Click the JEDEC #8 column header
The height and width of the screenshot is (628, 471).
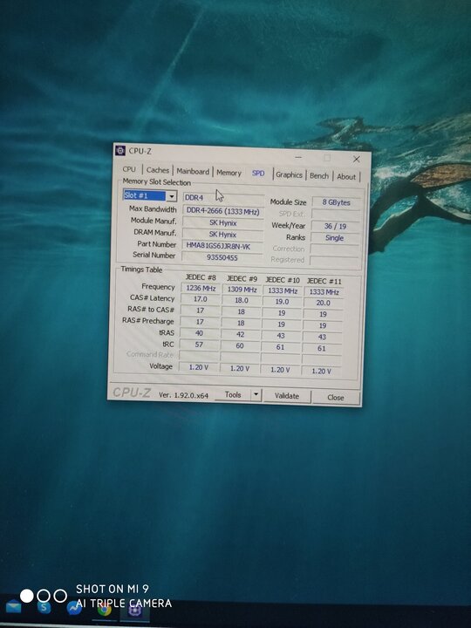pyautogui.click(x=201, y=277)
